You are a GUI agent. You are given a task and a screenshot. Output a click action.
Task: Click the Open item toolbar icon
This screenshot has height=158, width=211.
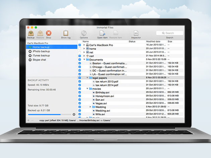102,33
